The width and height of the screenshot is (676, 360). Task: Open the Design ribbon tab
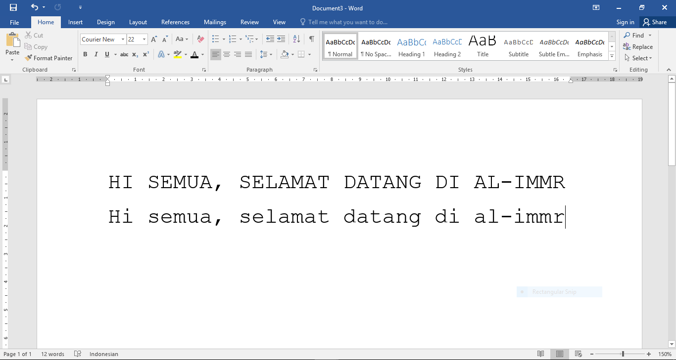(105, 22)
